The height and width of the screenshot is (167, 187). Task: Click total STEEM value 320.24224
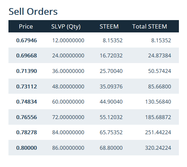(158, 148)
